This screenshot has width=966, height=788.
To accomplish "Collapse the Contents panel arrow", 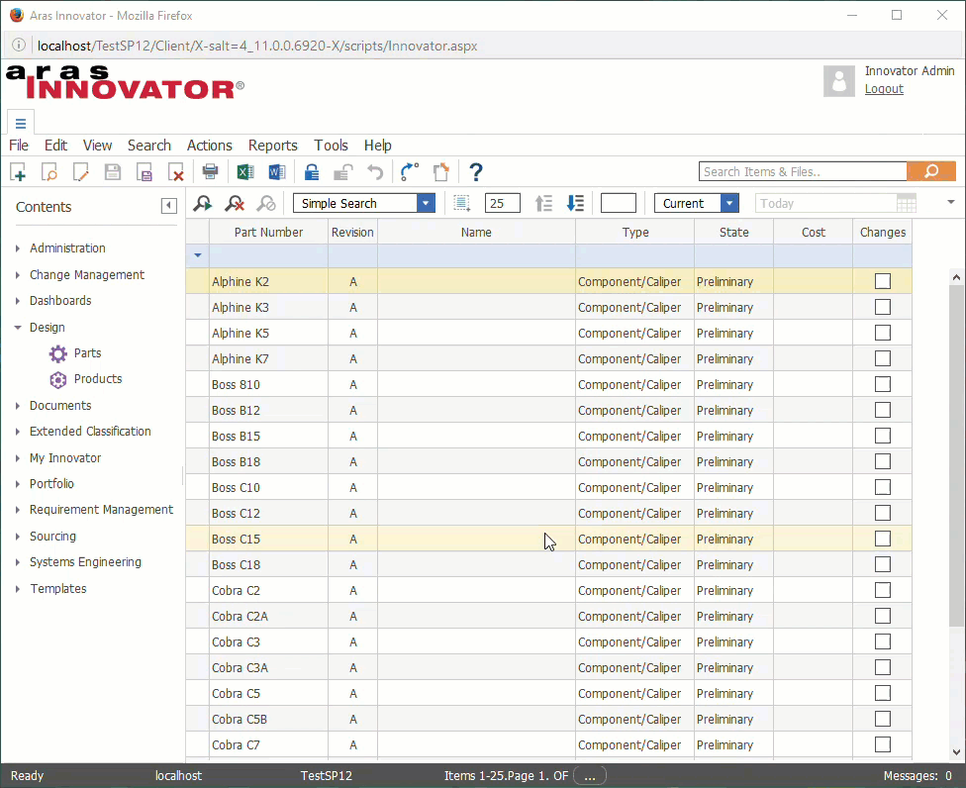I will (169, 206).
